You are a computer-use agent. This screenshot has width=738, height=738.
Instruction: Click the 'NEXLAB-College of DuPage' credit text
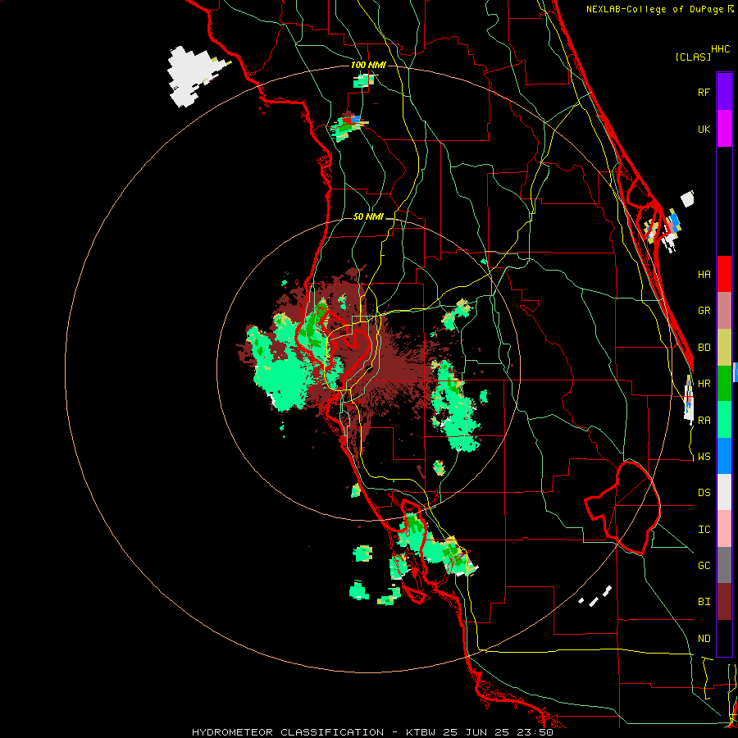click(x=656, y=9)
